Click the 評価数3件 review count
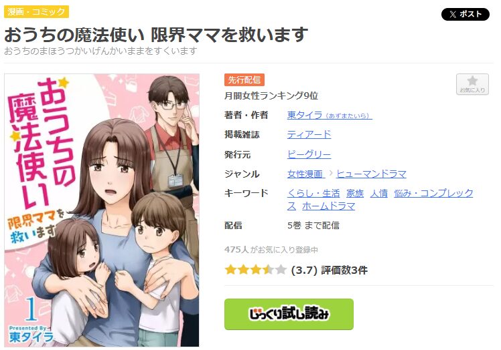This screenshot has width=501, height=350. pyautogui.click(x=344, y=271)
